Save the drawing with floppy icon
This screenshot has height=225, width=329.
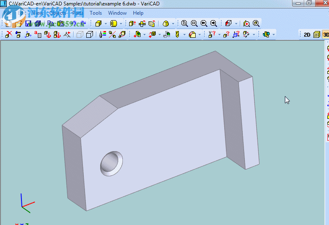28,24
